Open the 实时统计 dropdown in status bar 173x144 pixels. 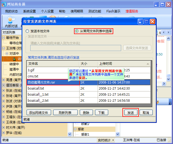[x=106, y=140]
